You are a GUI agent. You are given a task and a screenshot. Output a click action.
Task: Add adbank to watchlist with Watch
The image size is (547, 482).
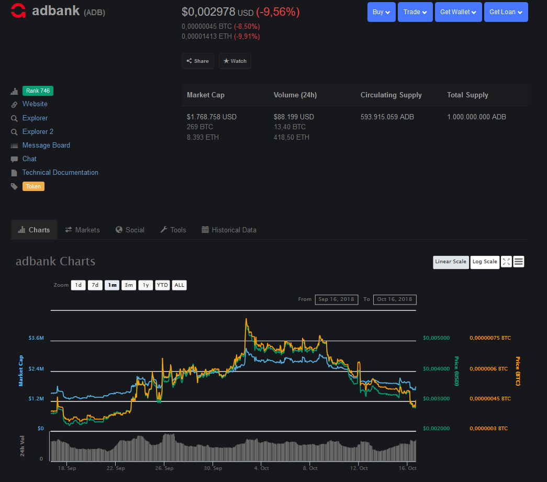[x=235, y=61]
